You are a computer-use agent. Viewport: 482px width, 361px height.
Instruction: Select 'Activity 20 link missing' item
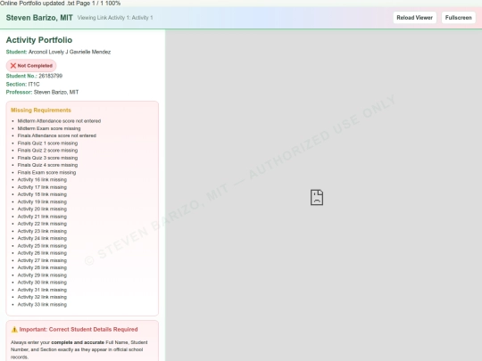click(x=42, y=209)
